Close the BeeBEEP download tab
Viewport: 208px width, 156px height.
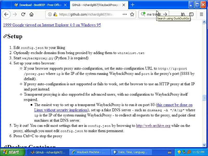tap(65, 5)
